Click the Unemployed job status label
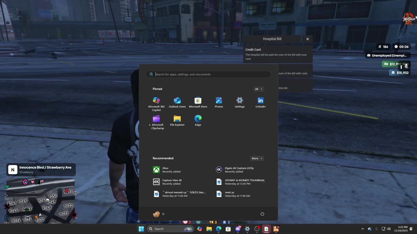Image resolution: width=417 pixels, height=234 pixels. [x=387, y=56]
